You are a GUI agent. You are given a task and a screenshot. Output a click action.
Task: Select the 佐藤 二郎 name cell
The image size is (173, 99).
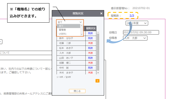coord(71,43)
